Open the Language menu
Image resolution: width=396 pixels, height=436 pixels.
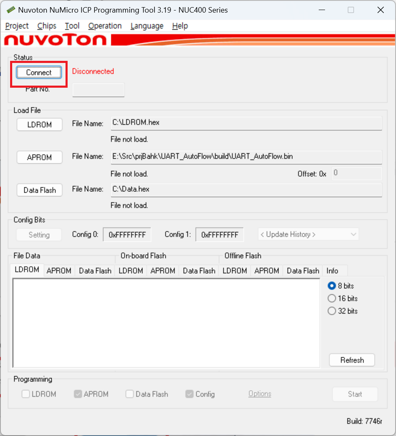coord(147,26)
